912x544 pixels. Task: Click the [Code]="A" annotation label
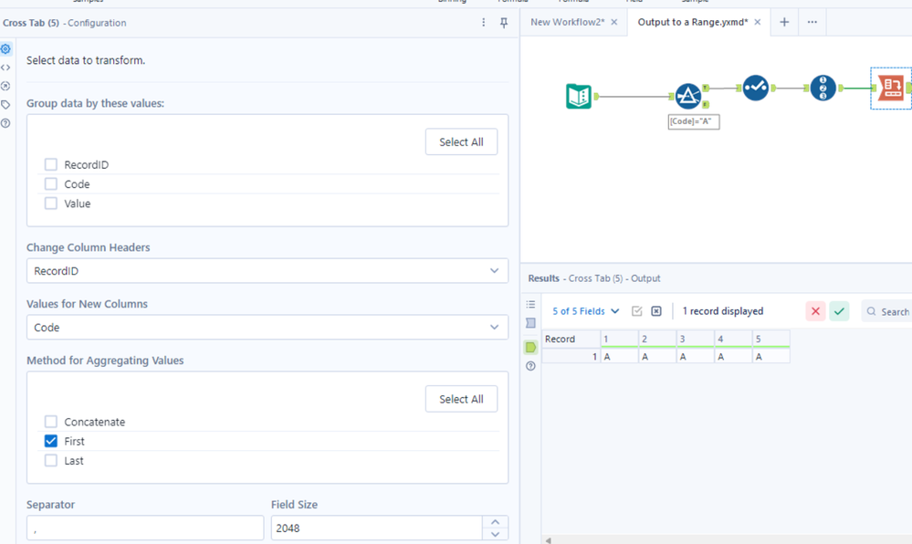[x=694, y=121]
